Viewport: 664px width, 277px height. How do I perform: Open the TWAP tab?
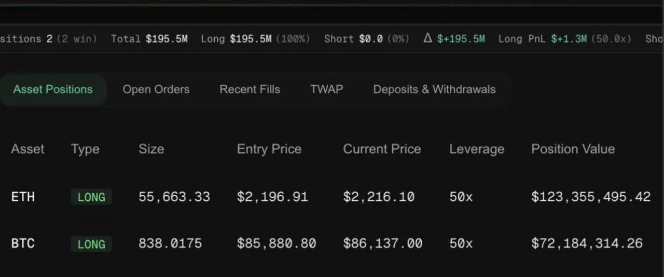[326, 89]
